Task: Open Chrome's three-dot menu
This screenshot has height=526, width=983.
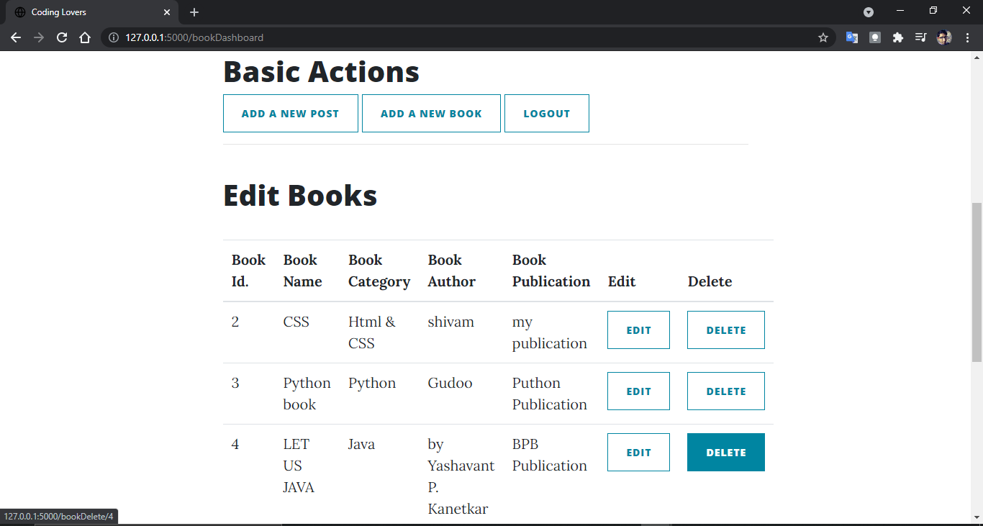Action: pyautogui.click(x=967, y=37)
